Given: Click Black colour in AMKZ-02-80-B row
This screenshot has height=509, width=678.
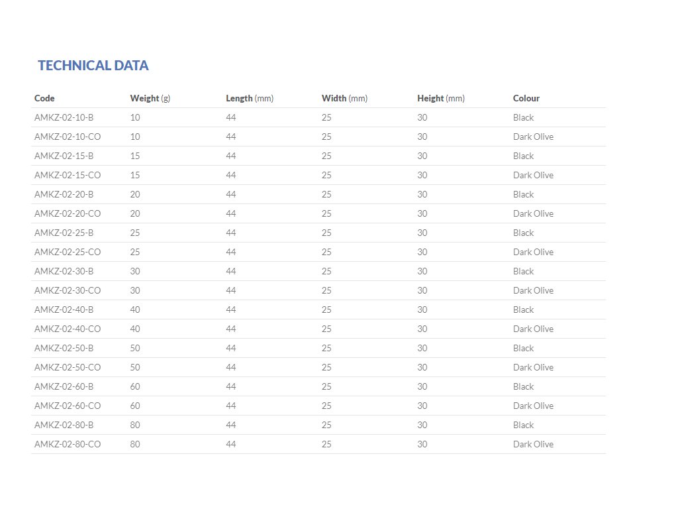Looking at the screenshot, I should click(x=523, y=425).
